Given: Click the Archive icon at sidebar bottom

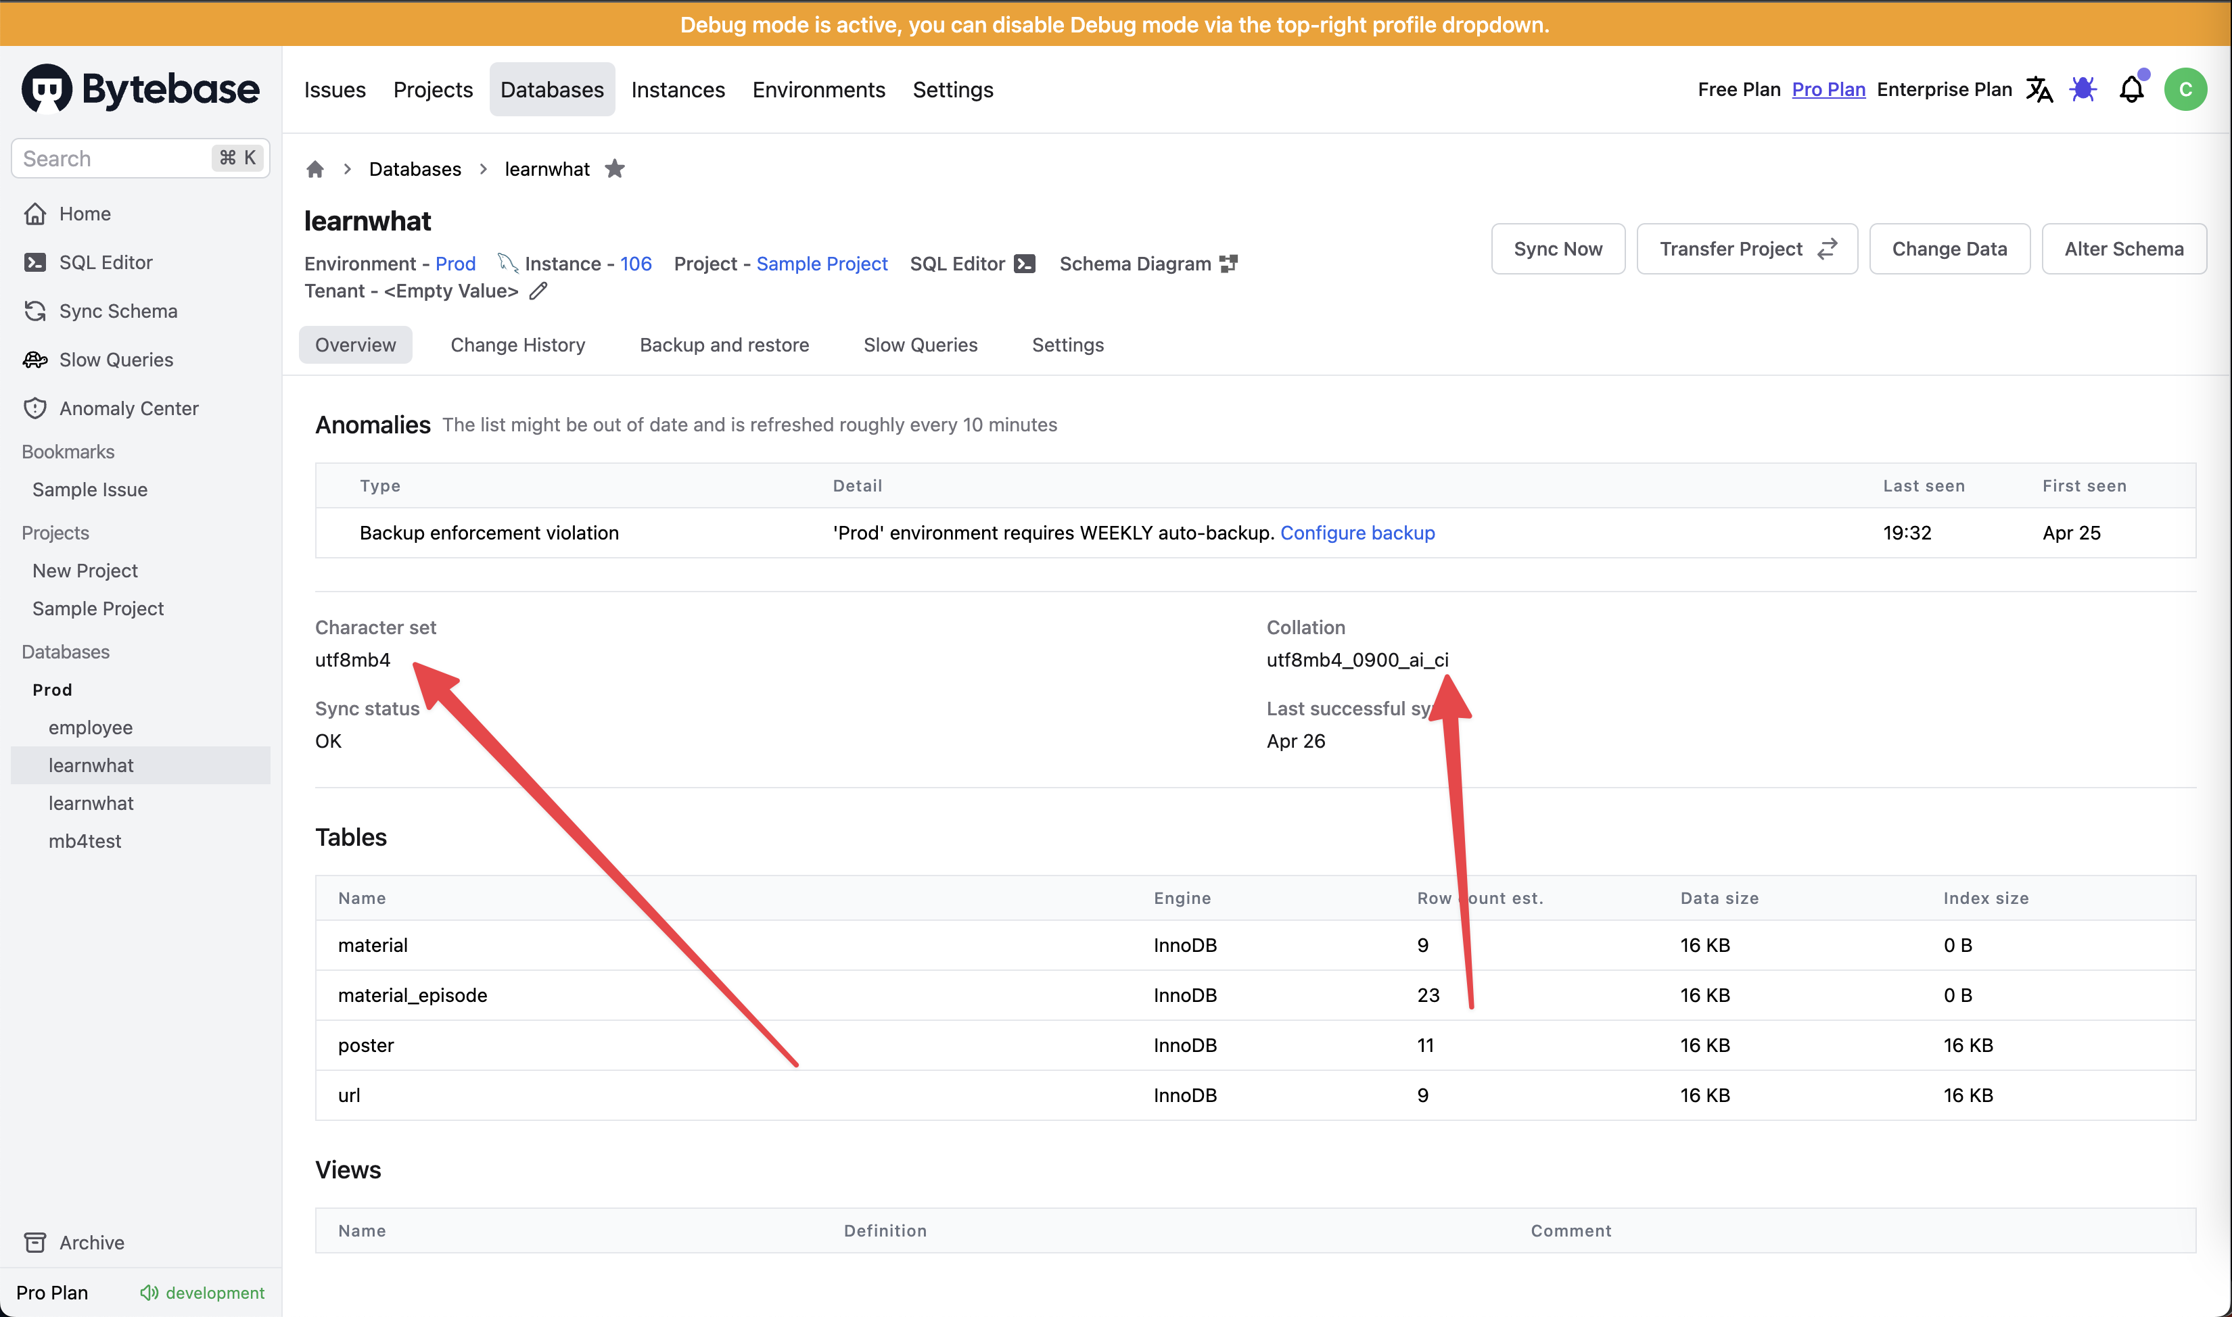Looking at the screenshot, I should pos(36,1241).
